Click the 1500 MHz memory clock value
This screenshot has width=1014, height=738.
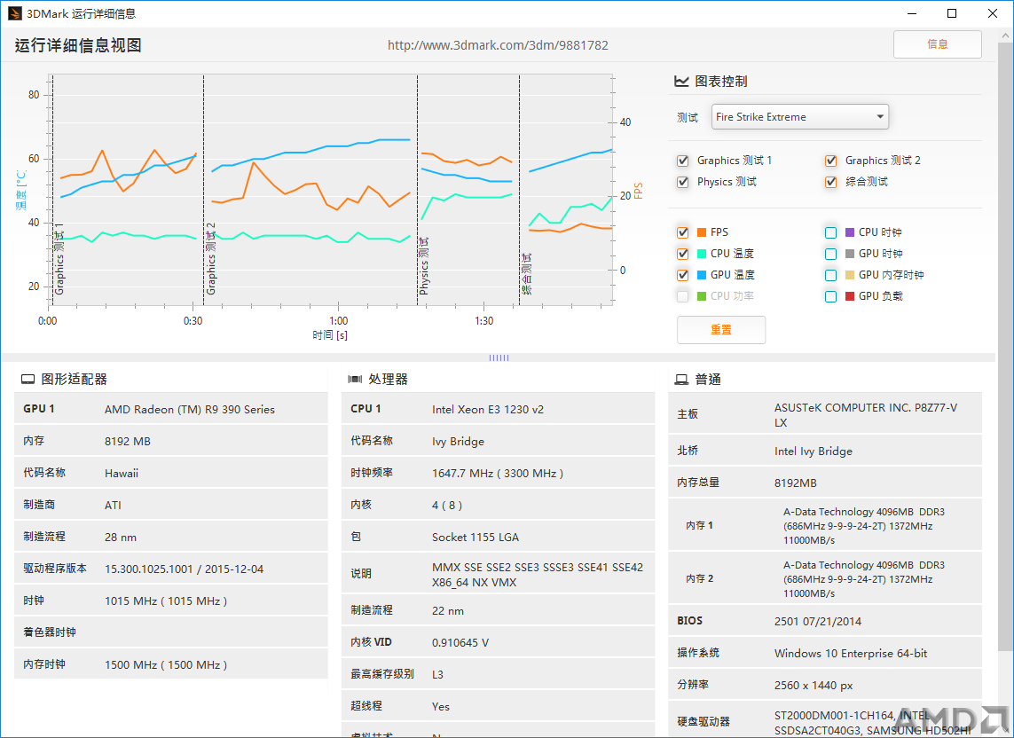click(x=166, y=665)
